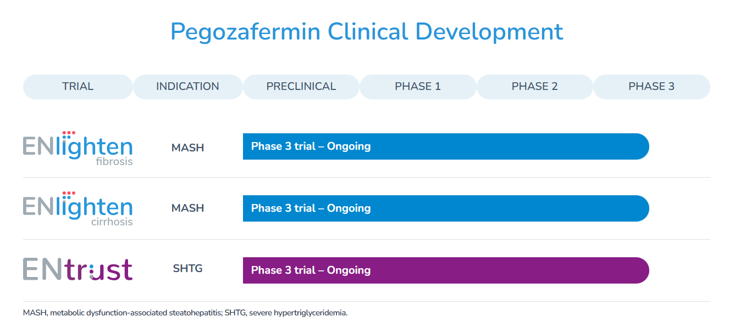Click MASH indication in the fibrosis row
The height and width of the screenshot is (328, 729).
click(x=187, y=148)
